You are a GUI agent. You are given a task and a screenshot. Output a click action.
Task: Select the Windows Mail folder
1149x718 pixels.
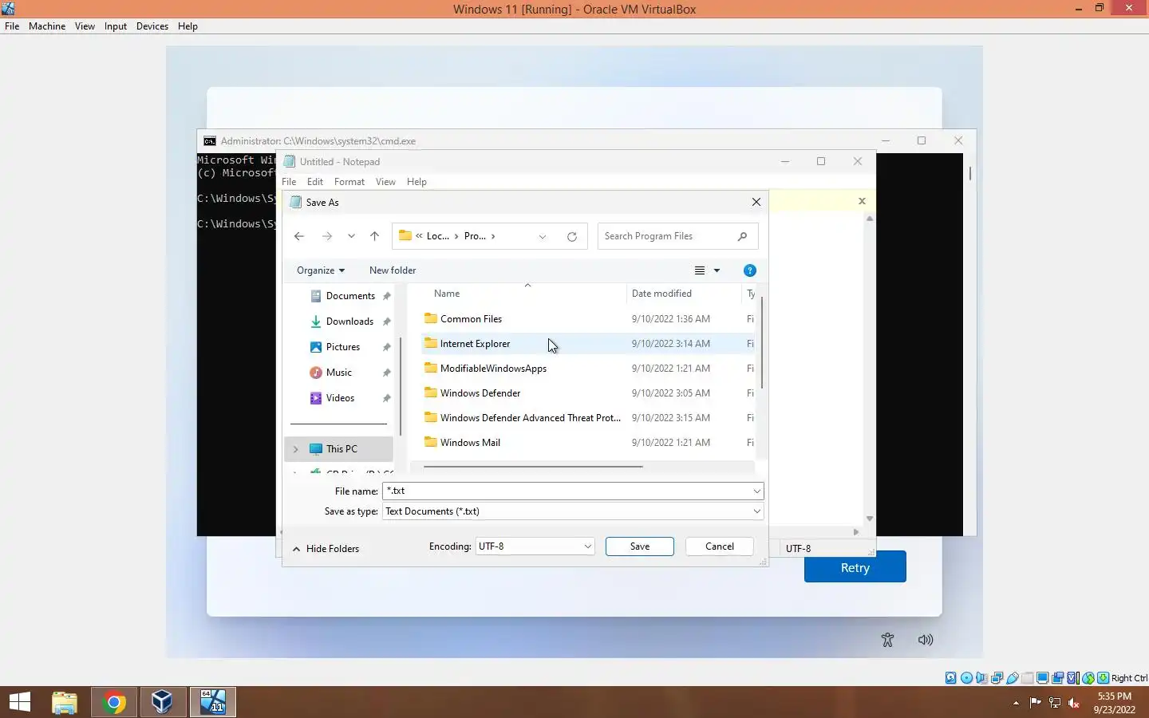point(470,443)
